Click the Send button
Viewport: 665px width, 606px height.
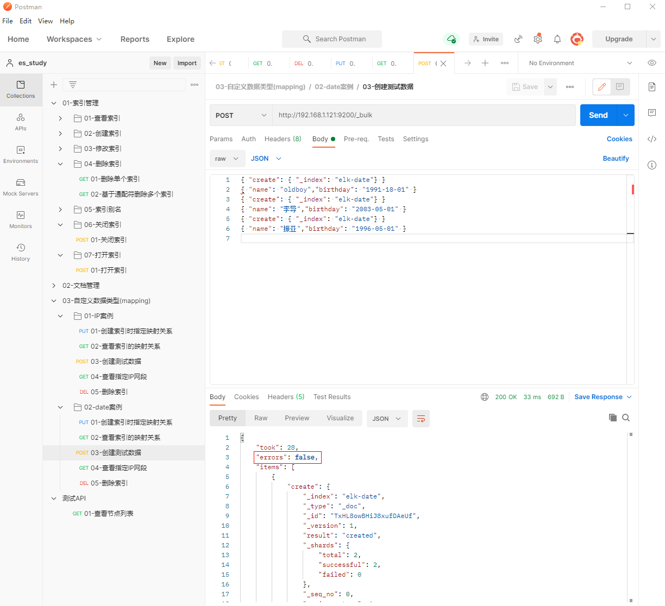(x=598, y=115)
